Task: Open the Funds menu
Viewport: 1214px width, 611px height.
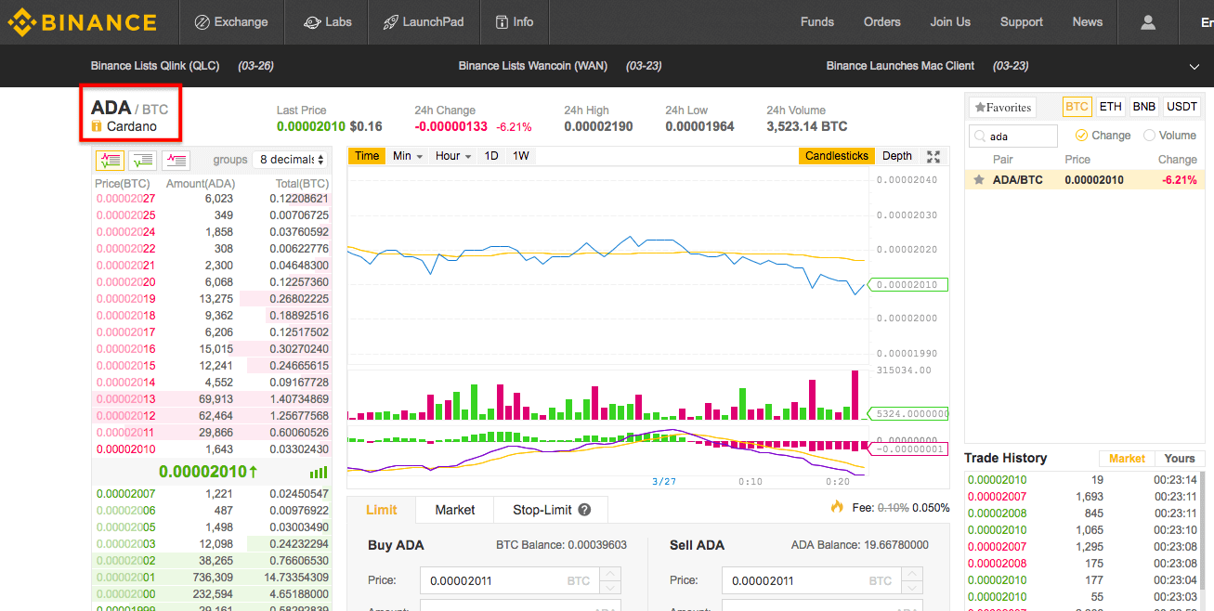Action: click(x=817, y=22)
